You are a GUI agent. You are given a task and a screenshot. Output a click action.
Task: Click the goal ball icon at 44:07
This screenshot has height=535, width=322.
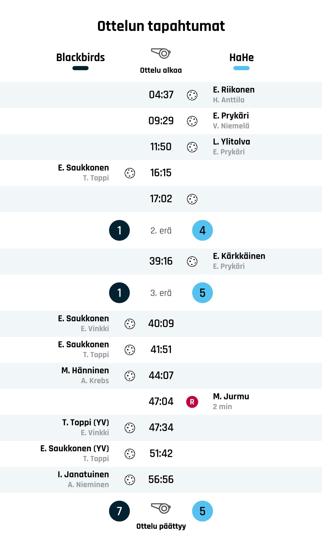tap(130, 376)
